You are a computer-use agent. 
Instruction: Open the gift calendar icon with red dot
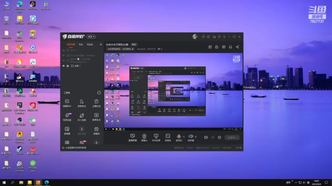[x=210, y=47]
